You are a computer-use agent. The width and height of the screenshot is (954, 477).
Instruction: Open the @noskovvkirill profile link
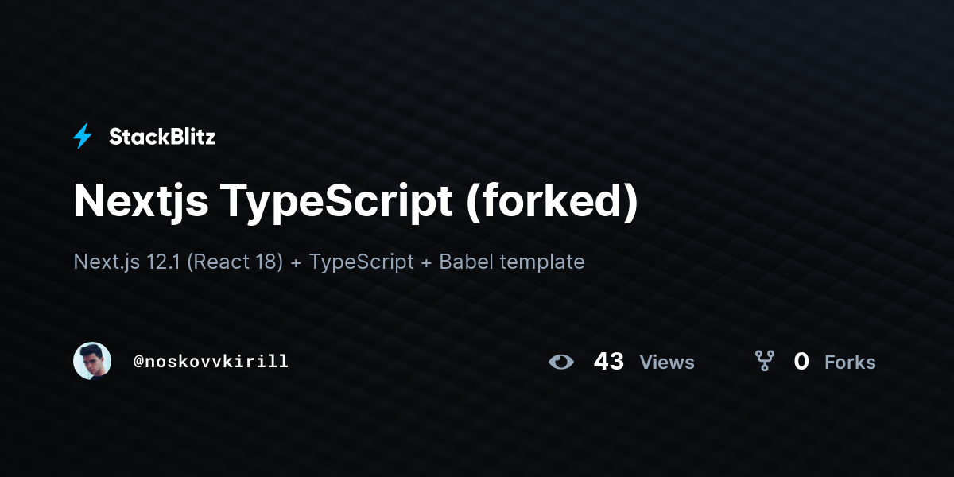click(211, 362)
